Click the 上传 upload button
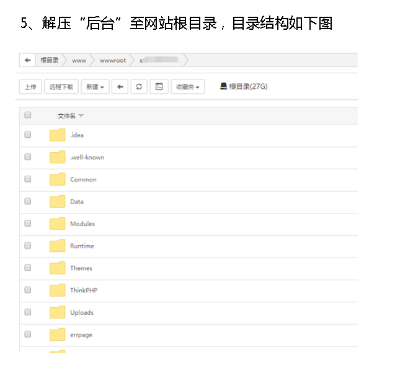The image size is (395, 365). point(30,87)
